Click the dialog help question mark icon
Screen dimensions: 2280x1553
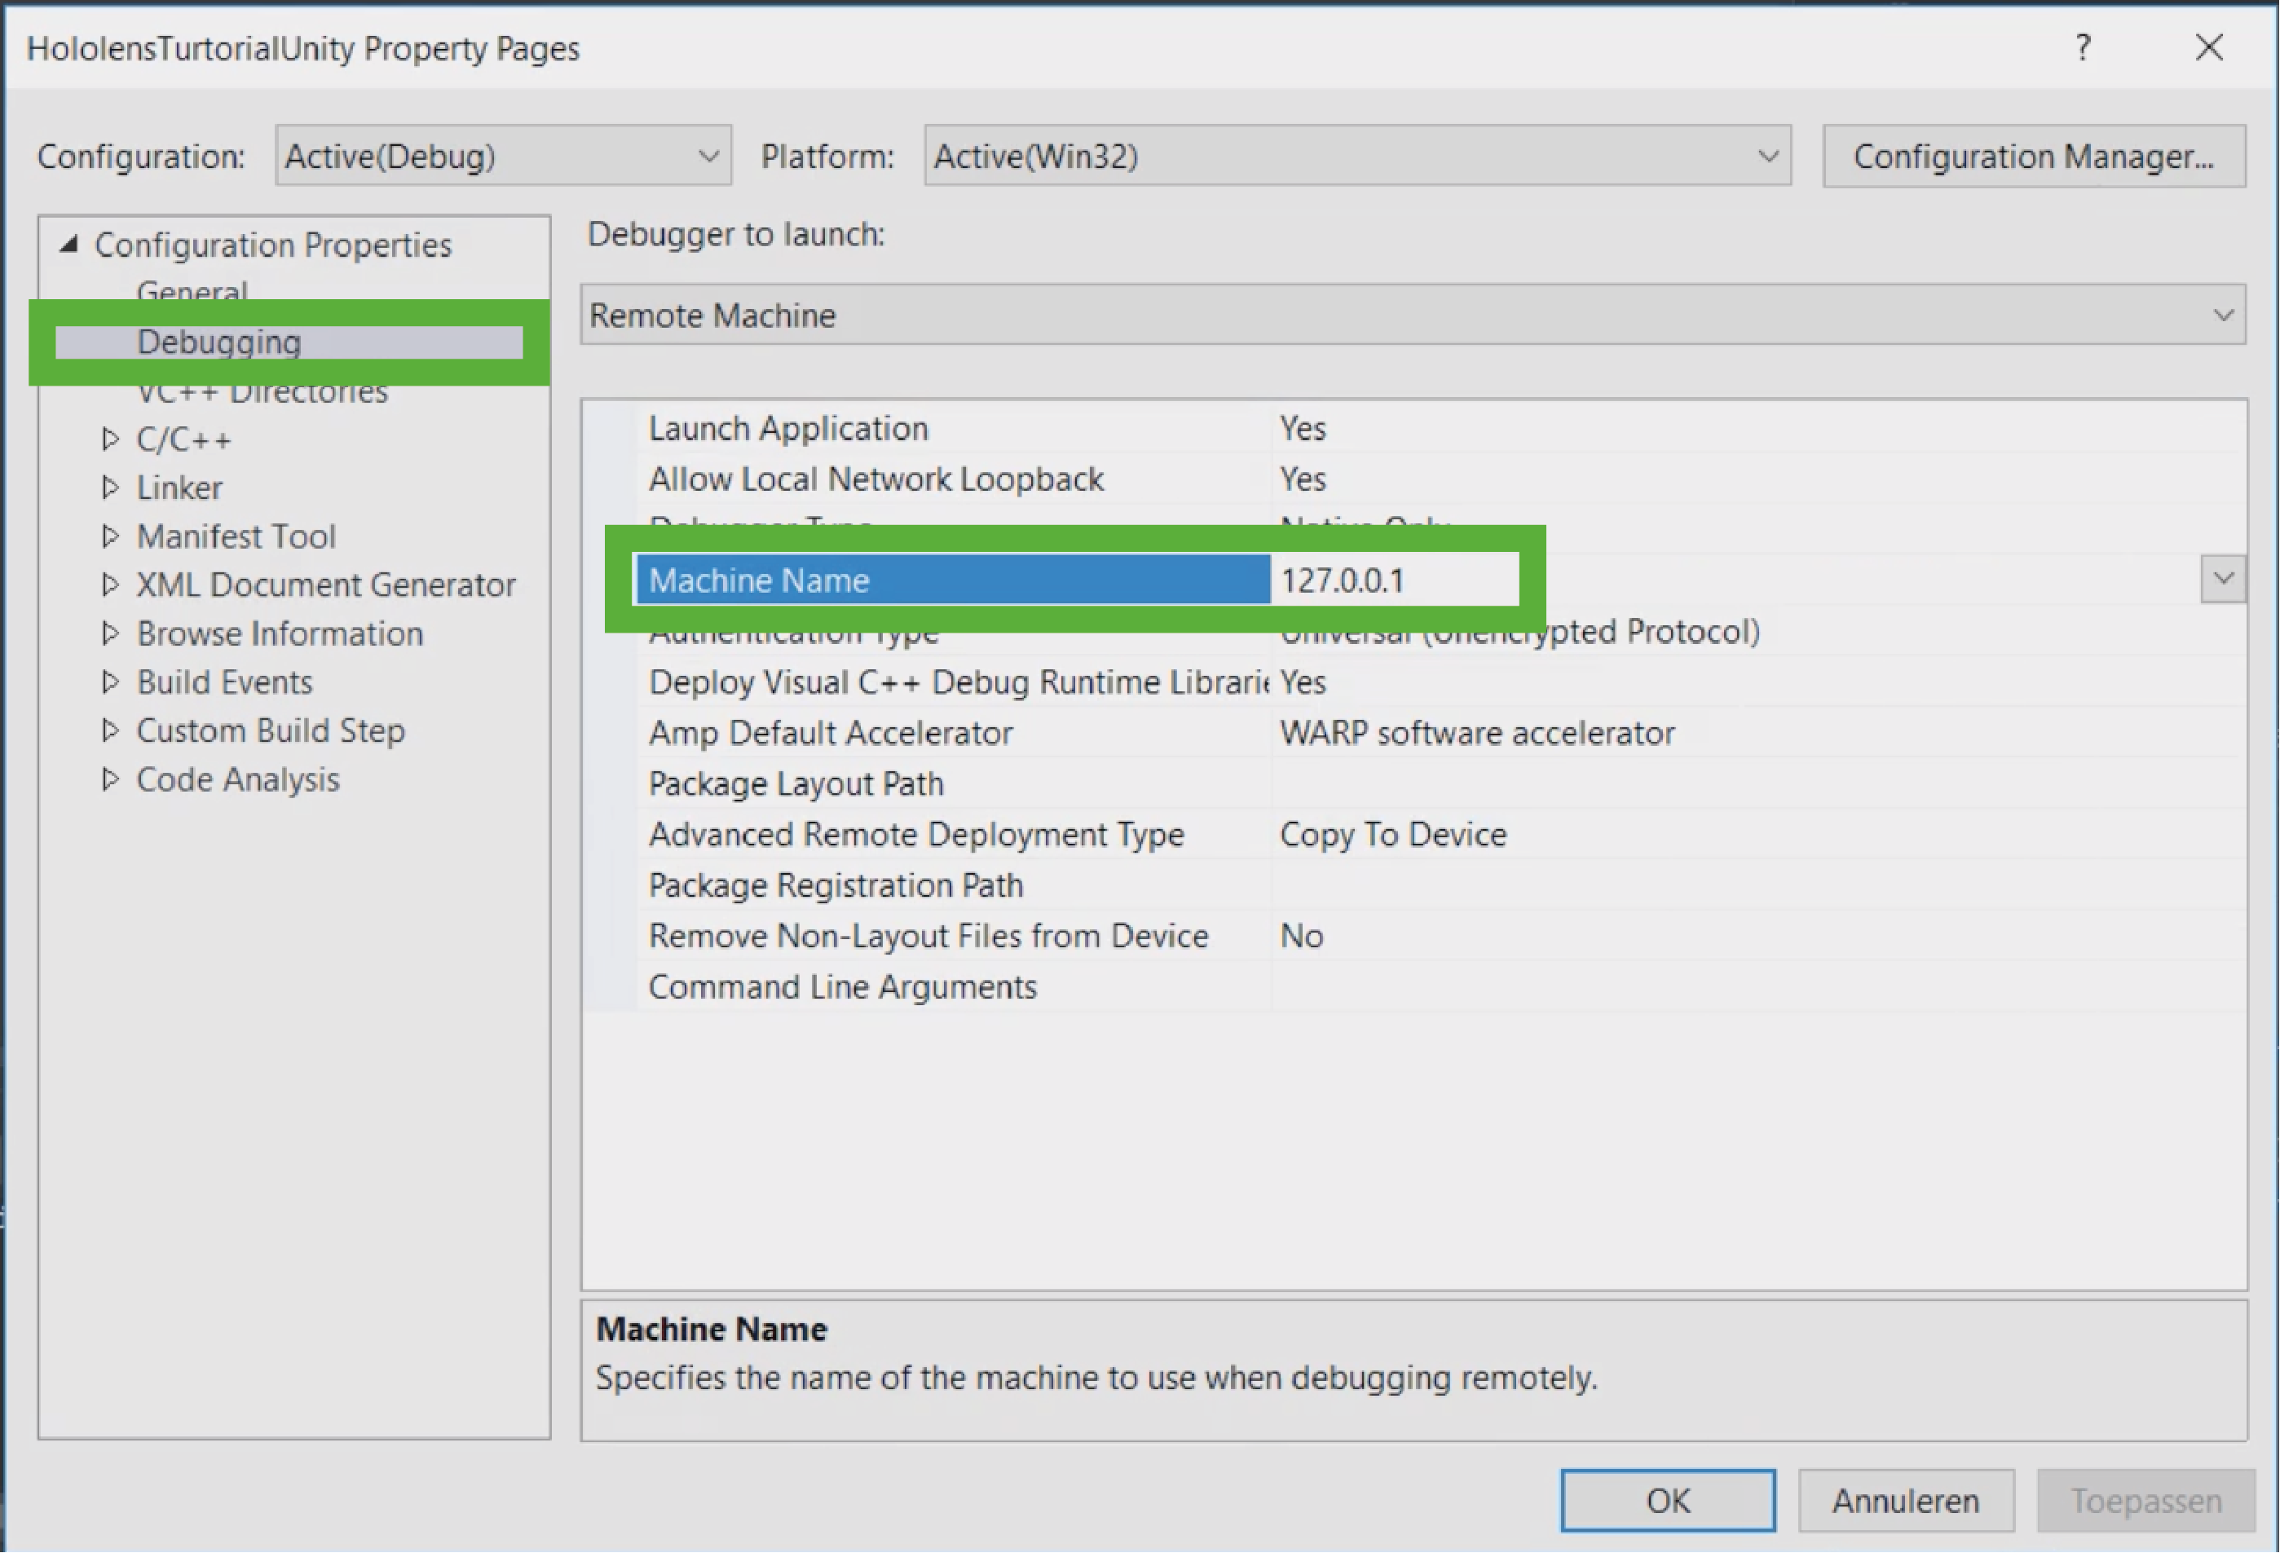coord(2084,47)
